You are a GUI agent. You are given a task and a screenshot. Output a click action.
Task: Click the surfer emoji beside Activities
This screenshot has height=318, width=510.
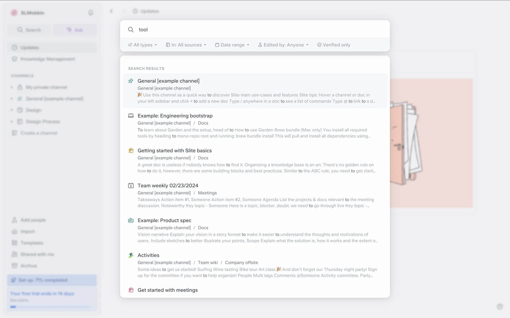click(x=131, y=255)
